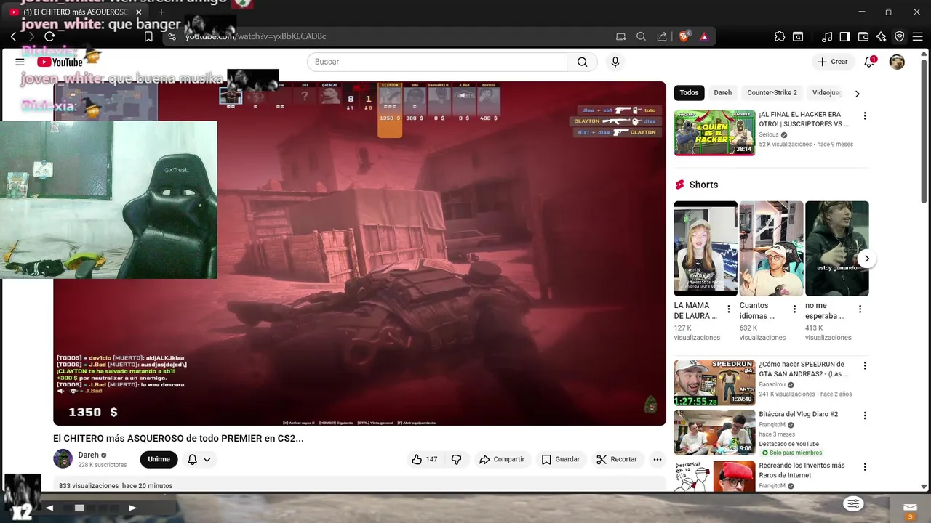Click the video title El CHITERO más ASQUEROSO
Viewport: 931px width, 523px height.
[178, 438]
